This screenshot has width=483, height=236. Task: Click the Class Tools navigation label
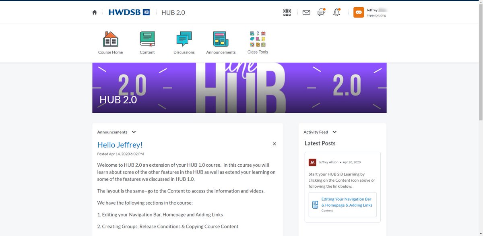click(258, 52)
